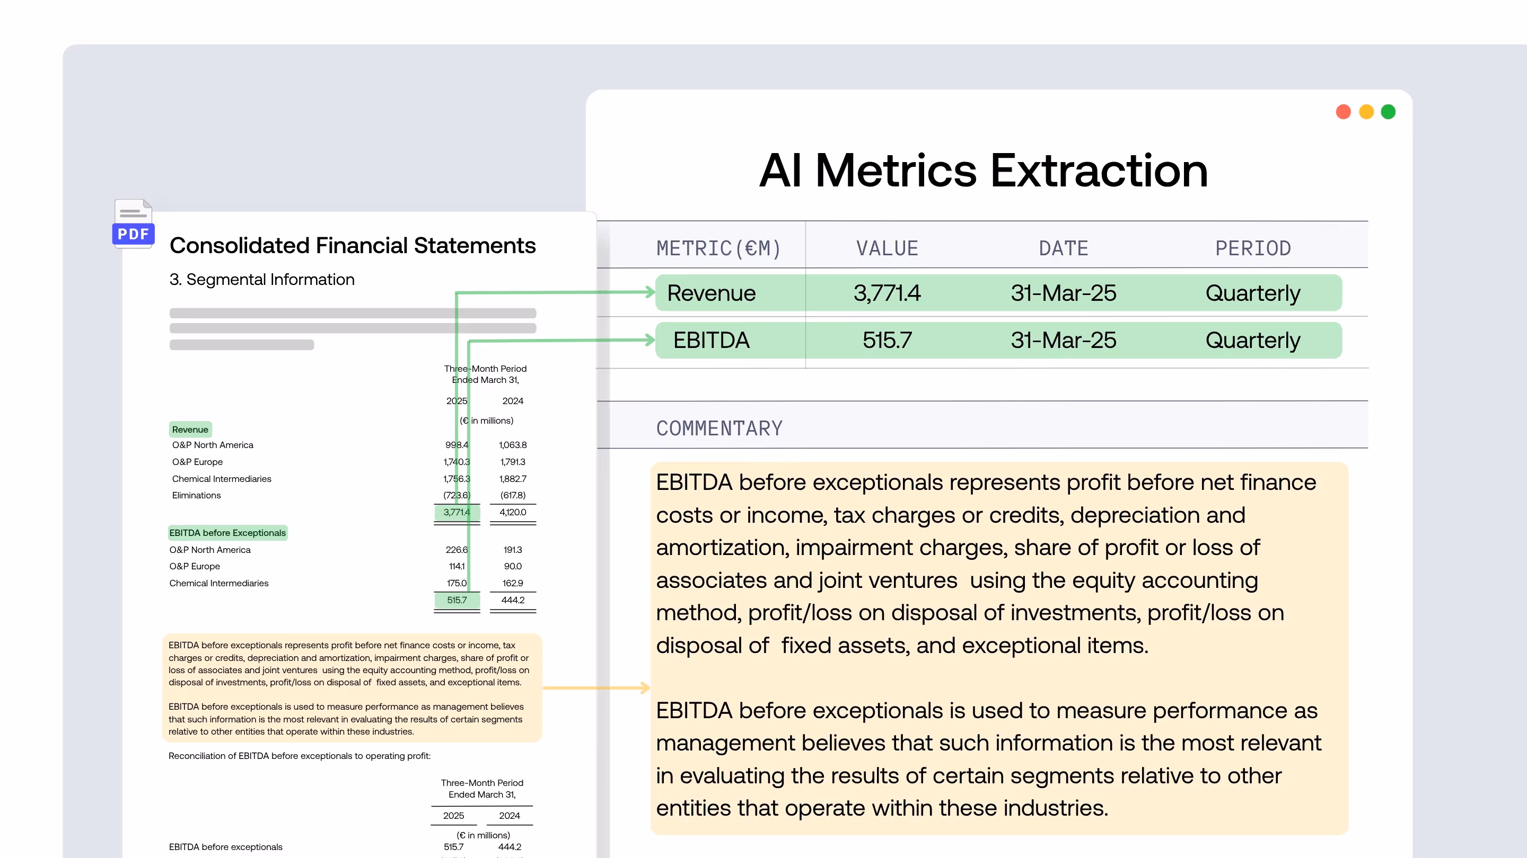This screenshot has width=1527, height=858.
Task: Click the Eliminations row label
Action: point(196,495)
